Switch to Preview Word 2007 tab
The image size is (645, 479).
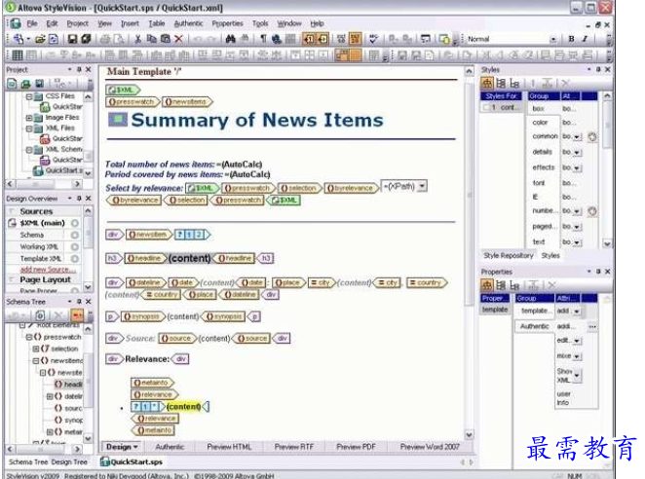[430, 447]
